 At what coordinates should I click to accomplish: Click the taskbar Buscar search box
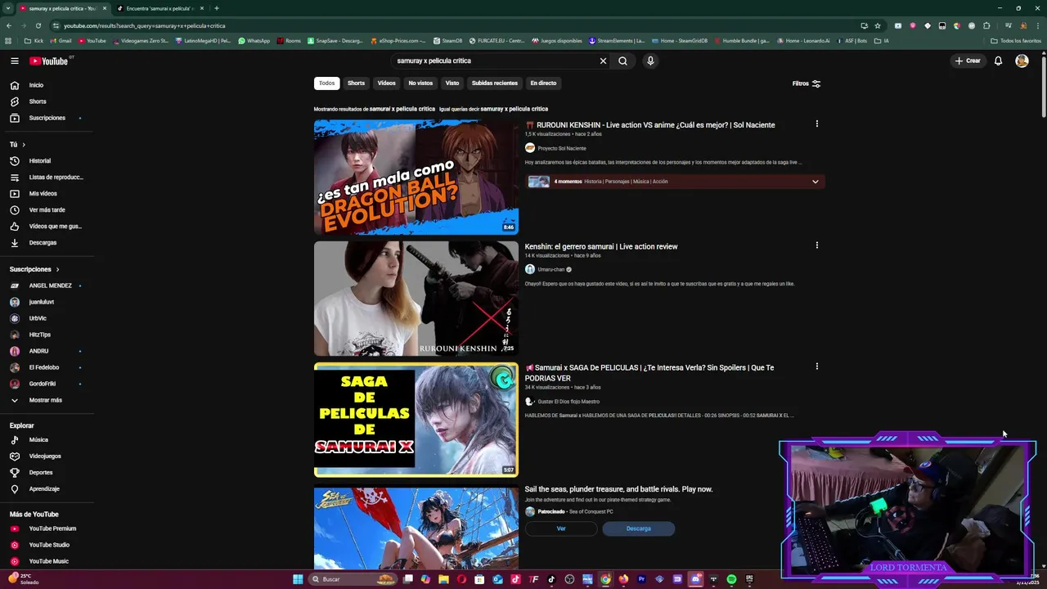click(353, 579)
